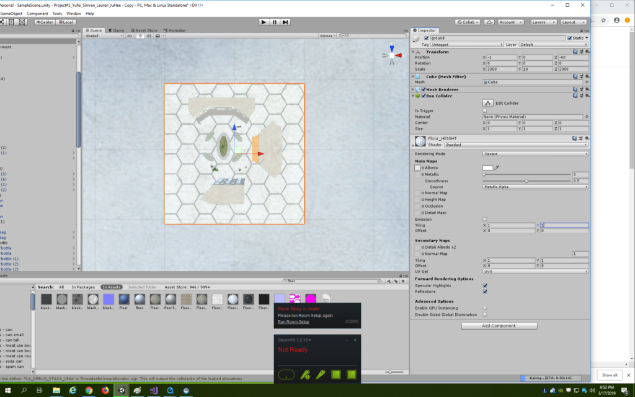This screenshot has width=635, height=397.
Task: Click the cloud services icon
Action: tap(489, 22)
